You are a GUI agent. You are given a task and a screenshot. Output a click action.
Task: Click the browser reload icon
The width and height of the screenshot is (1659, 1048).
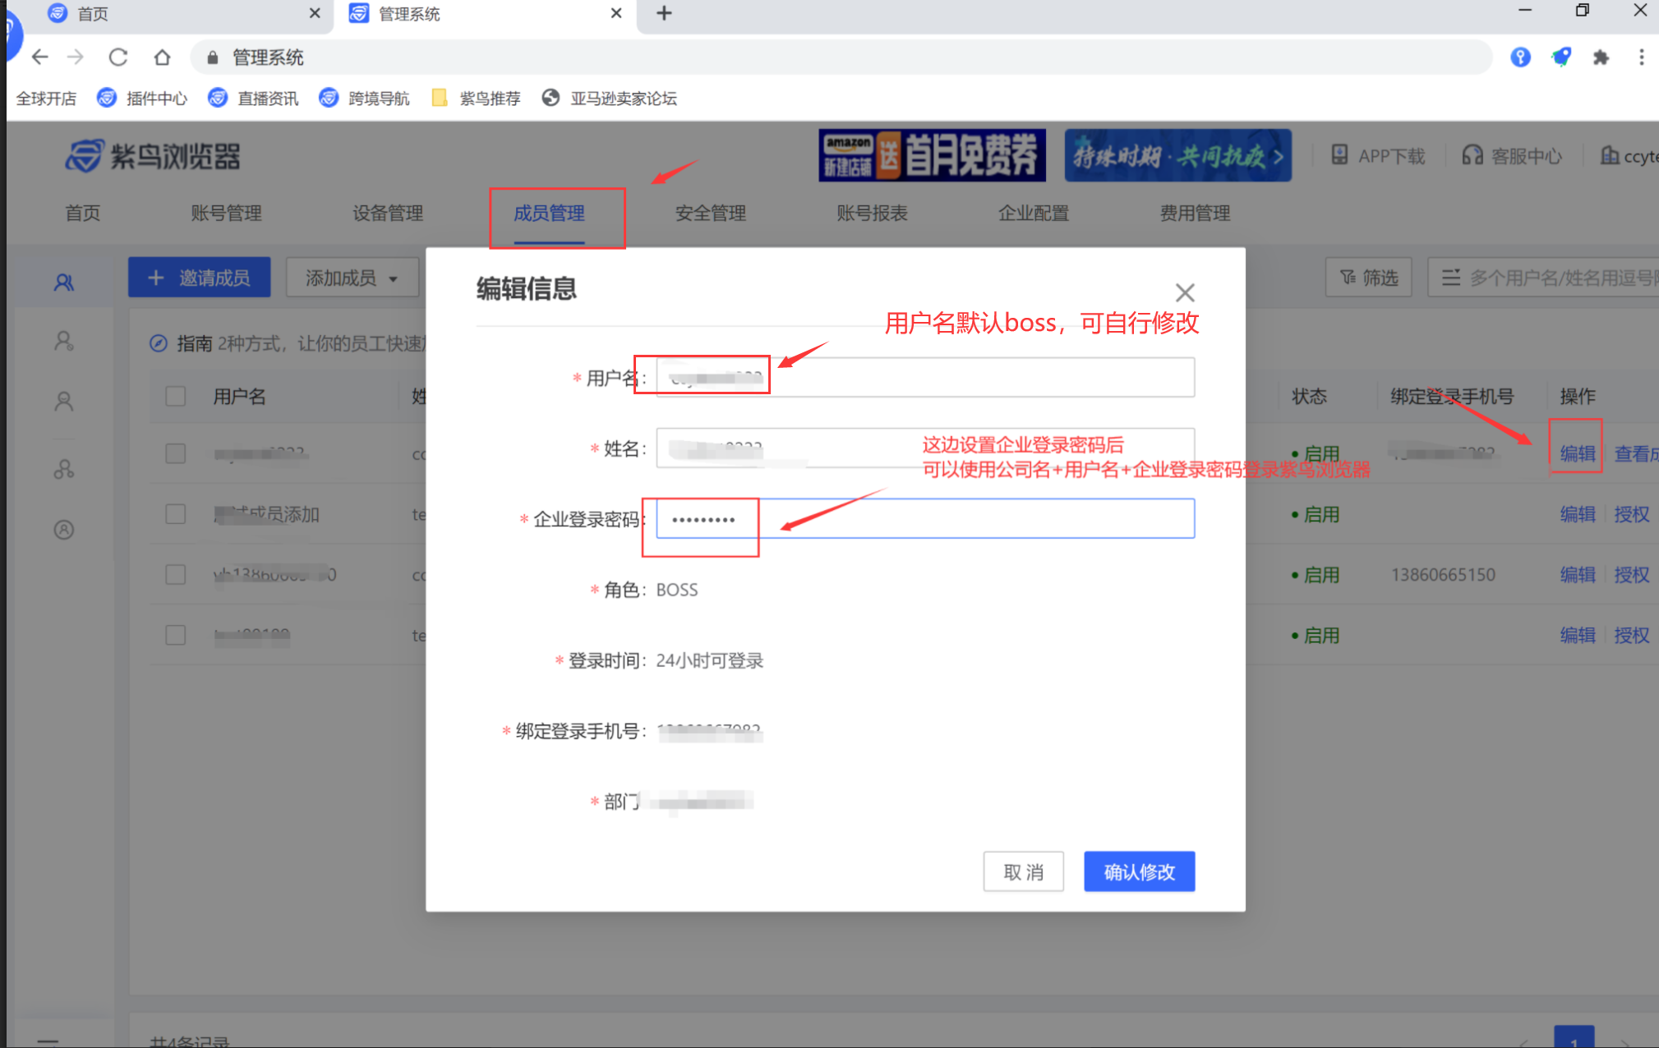118,57
